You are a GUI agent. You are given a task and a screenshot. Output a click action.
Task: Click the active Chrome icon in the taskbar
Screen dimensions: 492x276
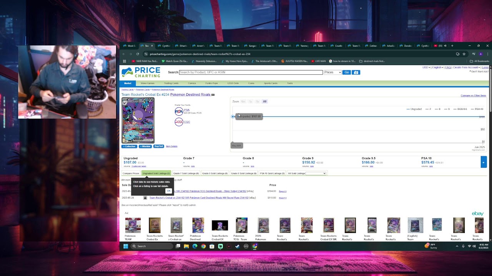[x=255, y=246]
